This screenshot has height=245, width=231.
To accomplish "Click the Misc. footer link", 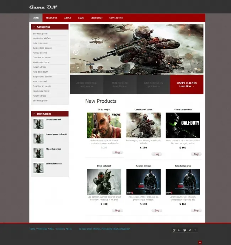I will (52, 229).
